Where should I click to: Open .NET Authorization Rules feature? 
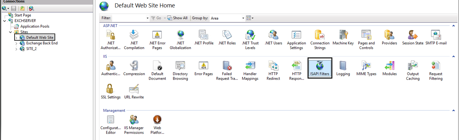point(111,40)
